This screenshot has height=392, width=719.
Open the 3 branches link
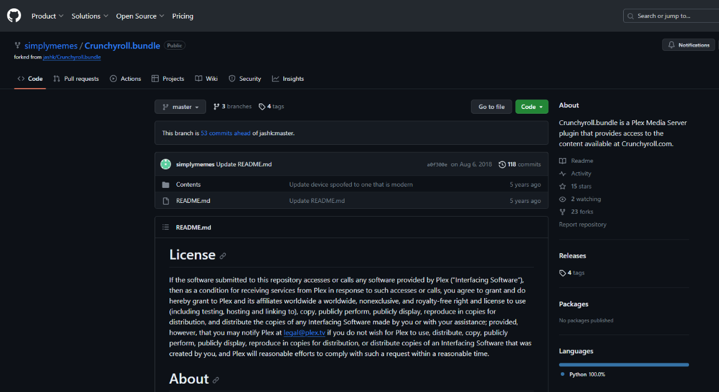232,107
